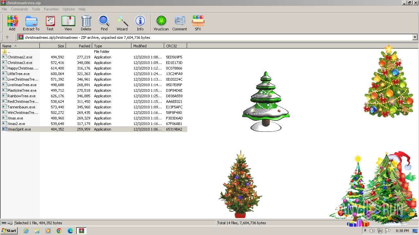Viewport: 419px width, 235px height.
Task: Run the Test archive tool
Action: [x=50, y=23]
